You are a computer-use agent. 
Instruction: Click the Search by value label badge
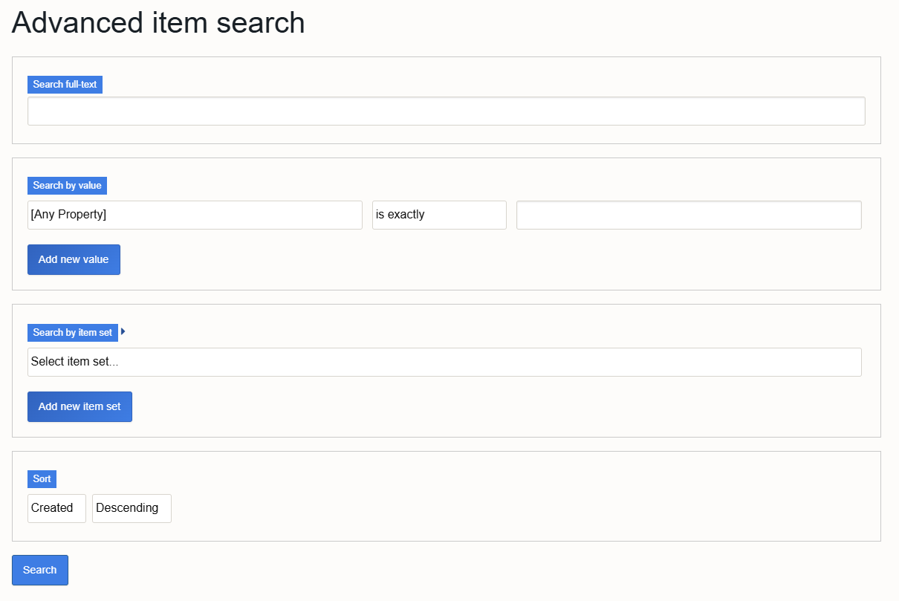(67, 185)
